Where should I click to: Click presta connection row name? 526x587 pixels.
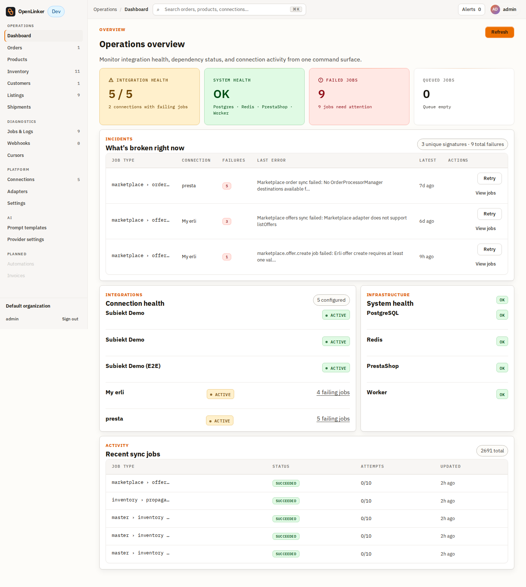pyautogui.click(x=114, y=419)
